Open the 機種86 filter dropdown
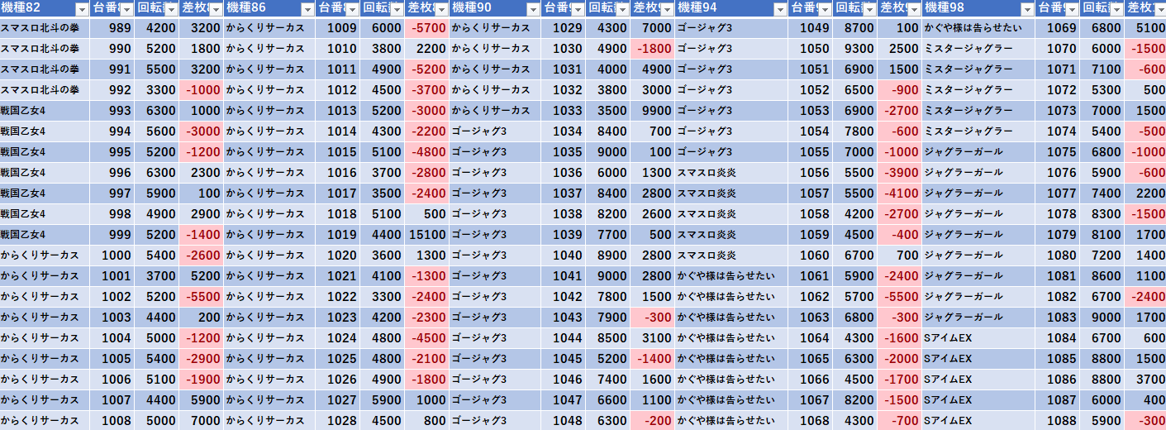Viewport: 1166px width, 430px height. tap(307, 9)
